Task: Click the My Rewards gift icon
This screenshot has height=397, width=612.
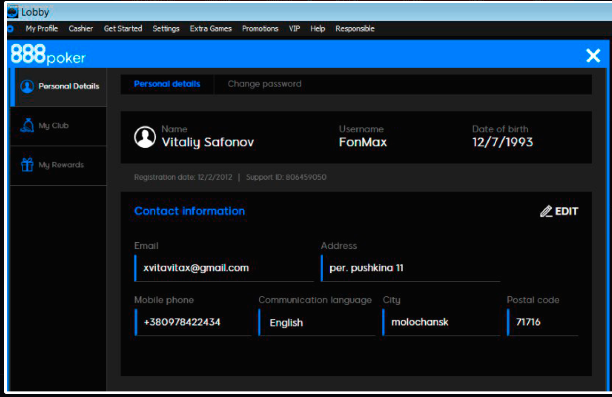Action: point(27,165)
